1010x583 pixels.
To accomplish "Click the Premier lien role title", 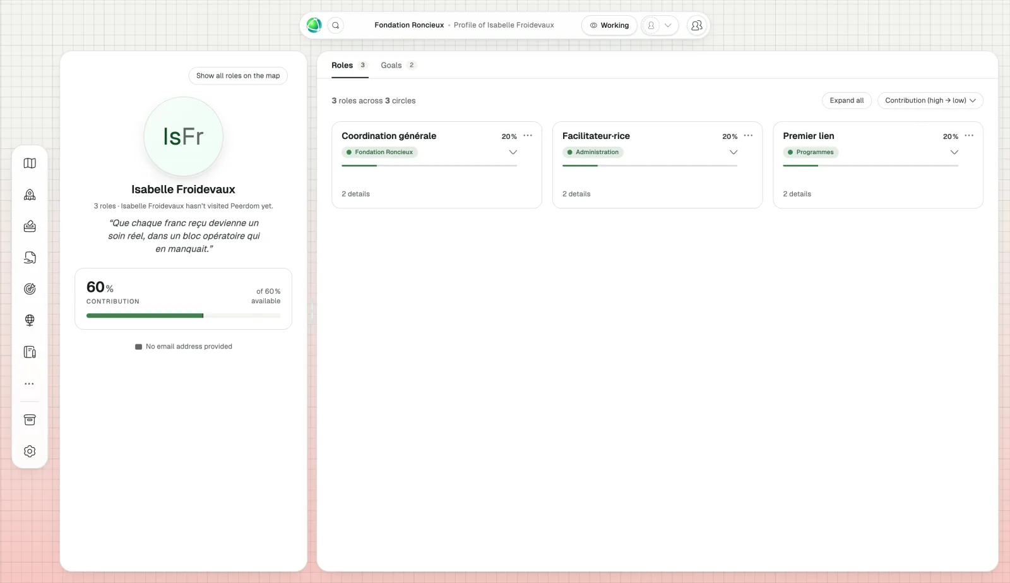I will coord(809,136).
